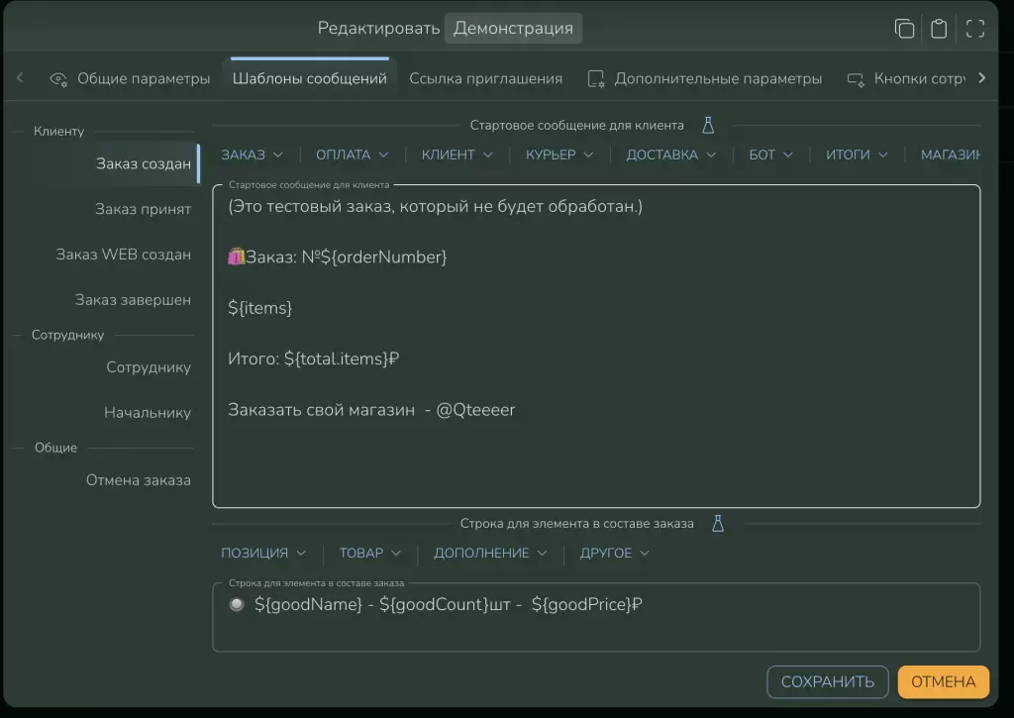Screen dimensions: 1014x718
Task: Switch to Редактировать mode
Action: [378, 29]
